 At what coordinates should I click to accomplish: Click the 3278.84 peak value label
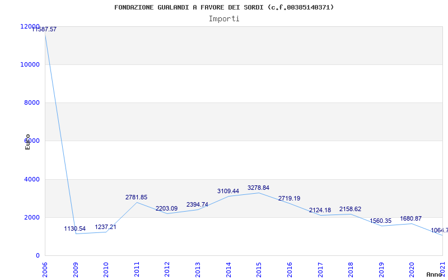pos(258,188)
